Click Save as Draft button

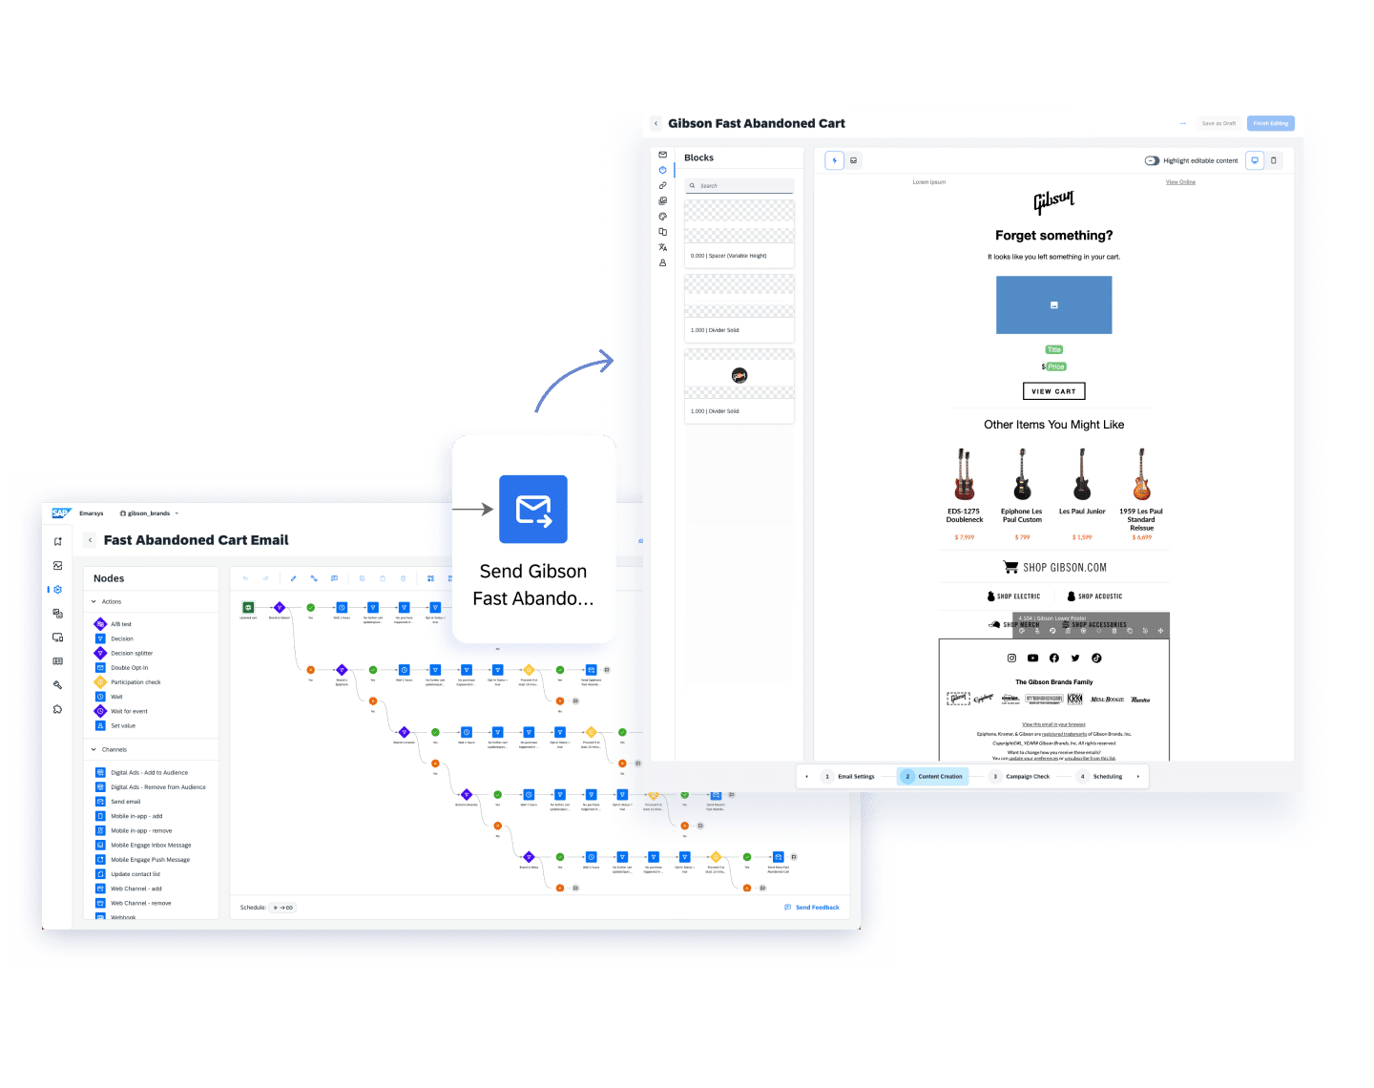(1218, 123)
